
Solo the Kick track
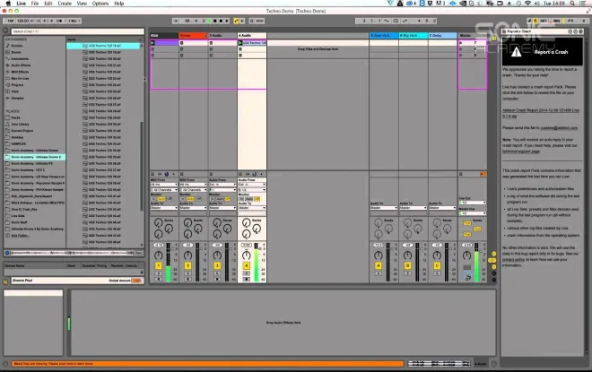158,273
